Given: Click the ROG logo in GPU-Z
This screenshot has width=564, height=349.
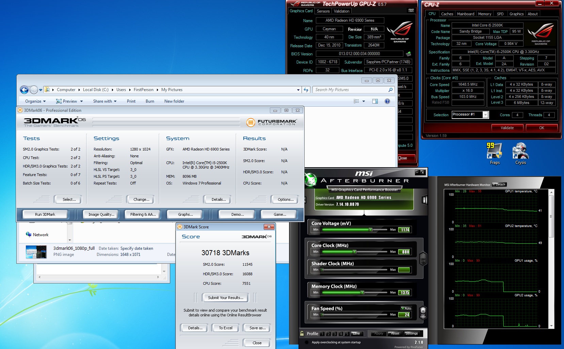Looking at the screenshot, I should (x=400, y=32).
